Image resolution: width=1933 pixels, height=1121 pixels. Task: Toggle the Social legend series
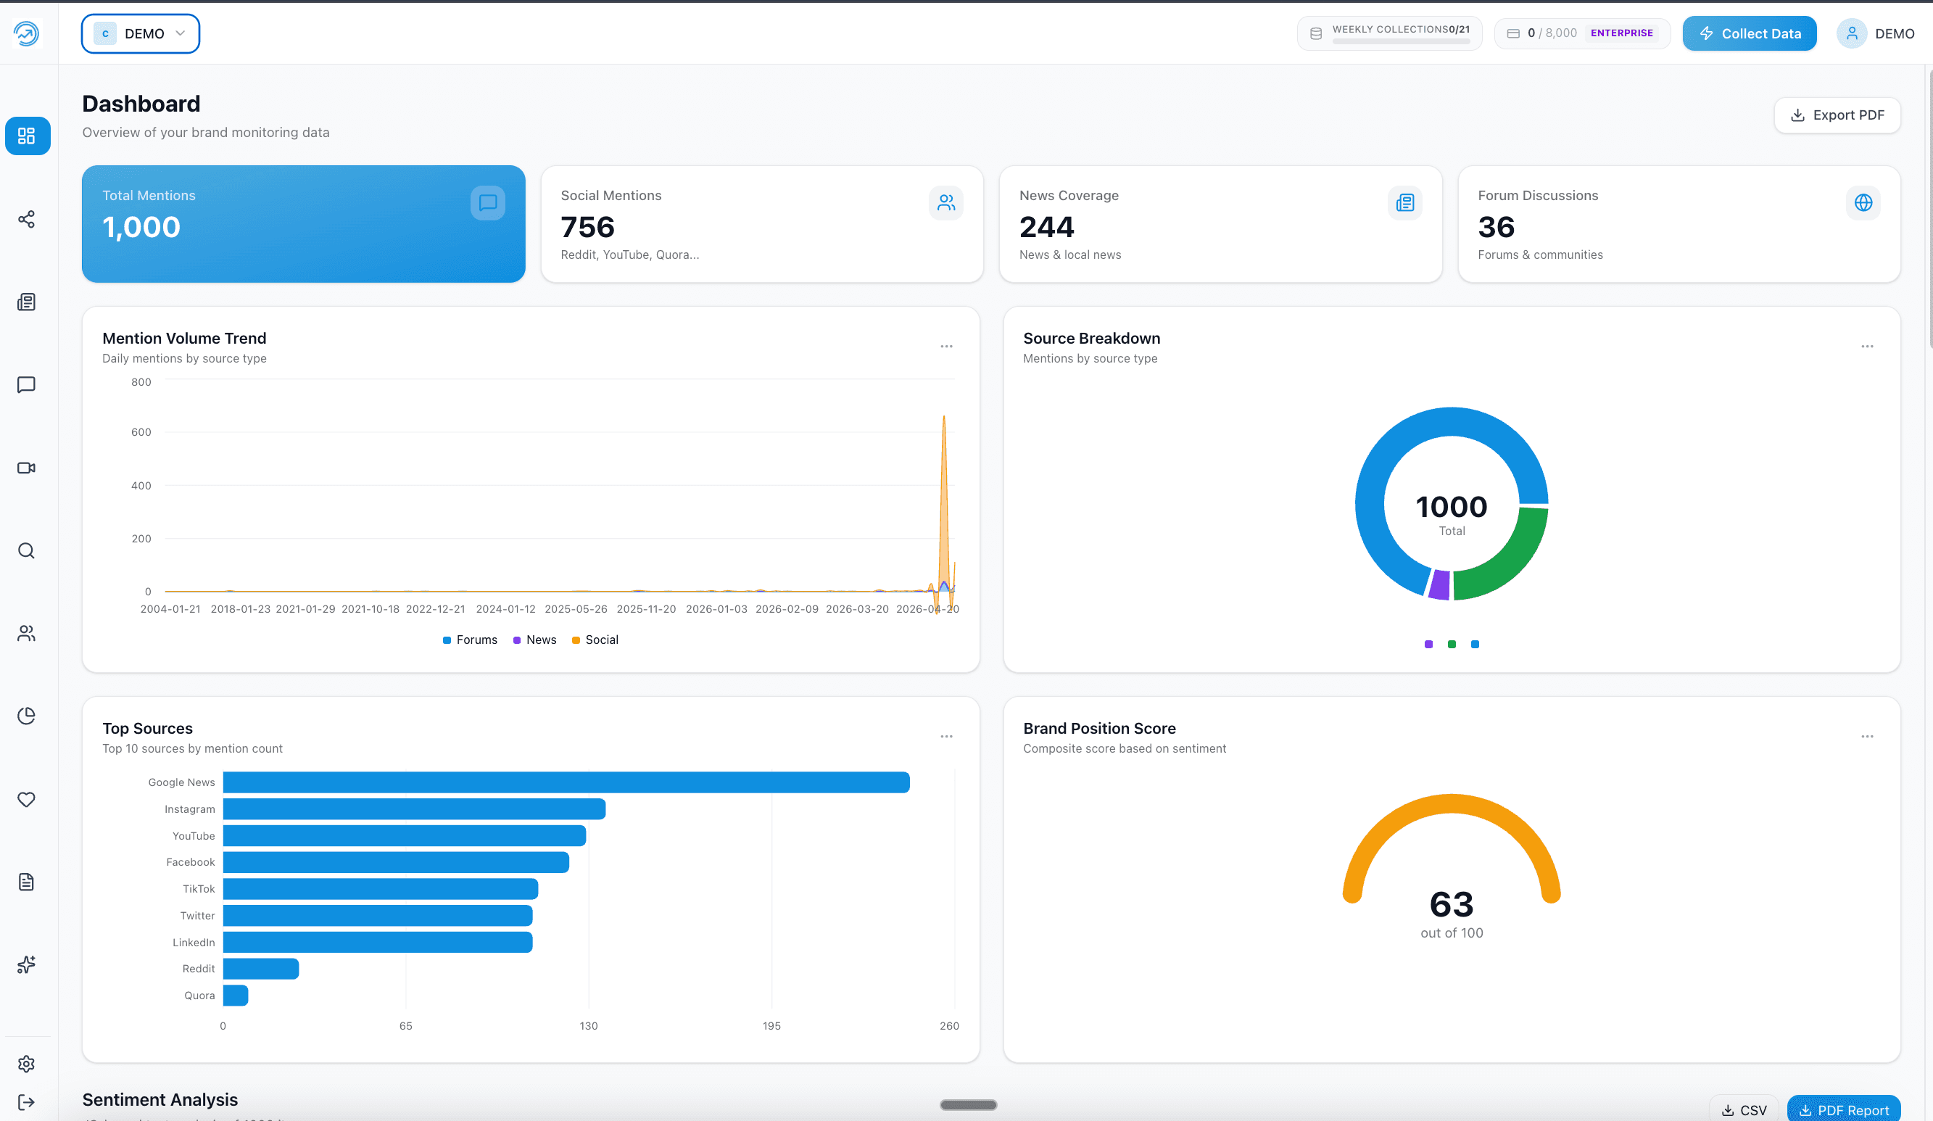pyautogui.click(x=595, y=640)
